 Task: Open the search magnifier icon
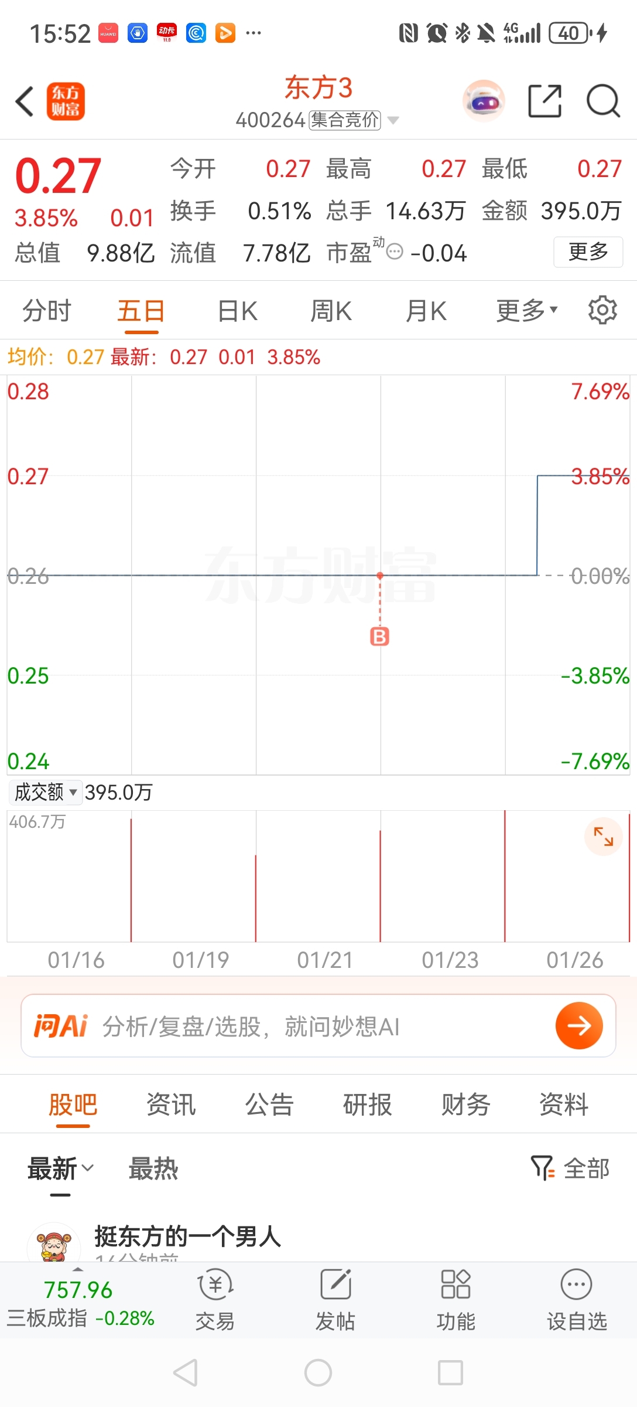[x=603, y=101]
